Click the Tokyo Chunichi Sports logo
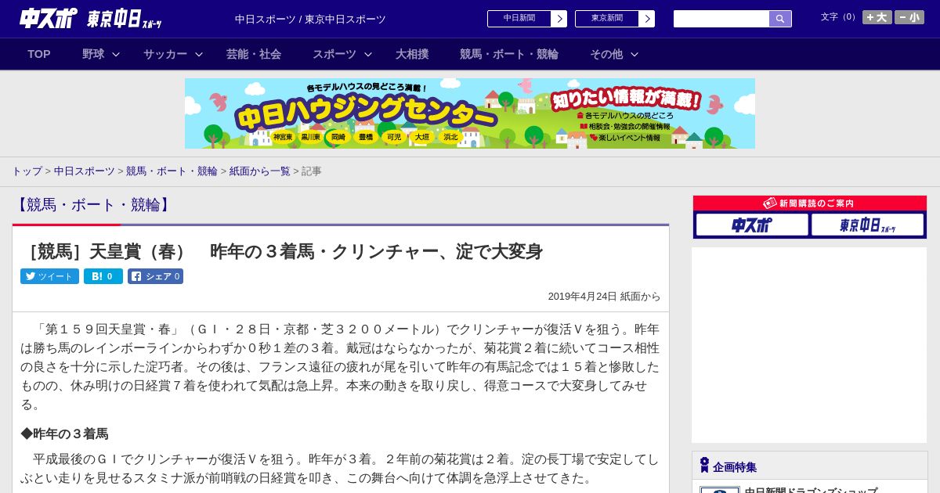Screen dimensions: 940x493 tap(125, 19)
